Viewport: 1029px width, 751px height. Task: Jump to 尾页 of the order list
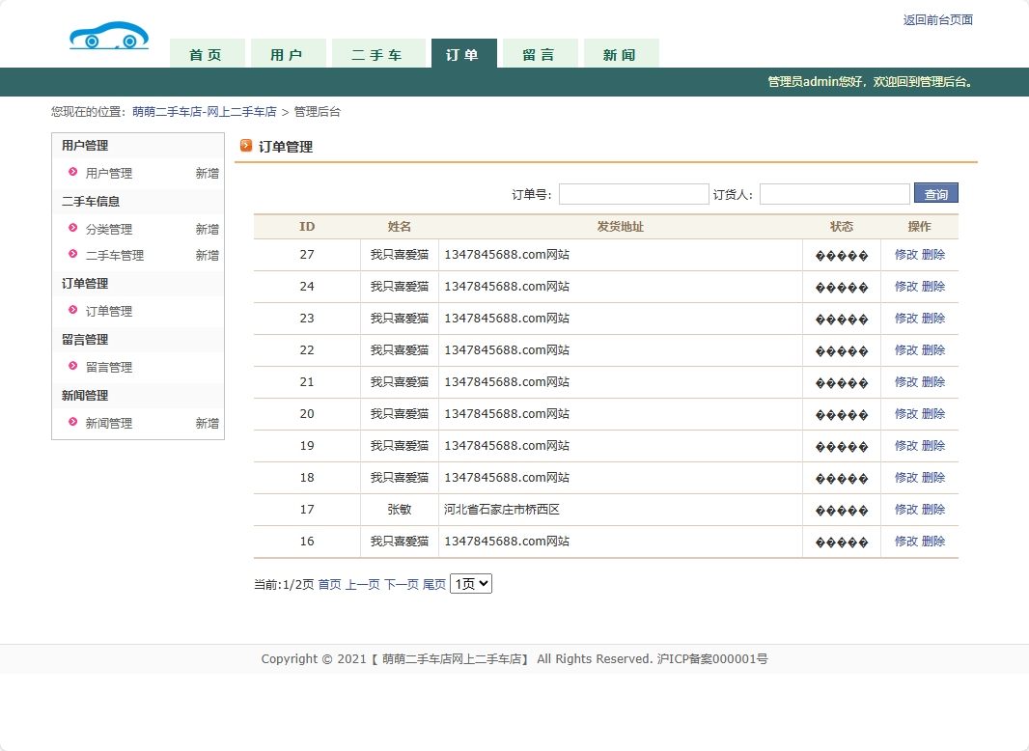(434, 585)
